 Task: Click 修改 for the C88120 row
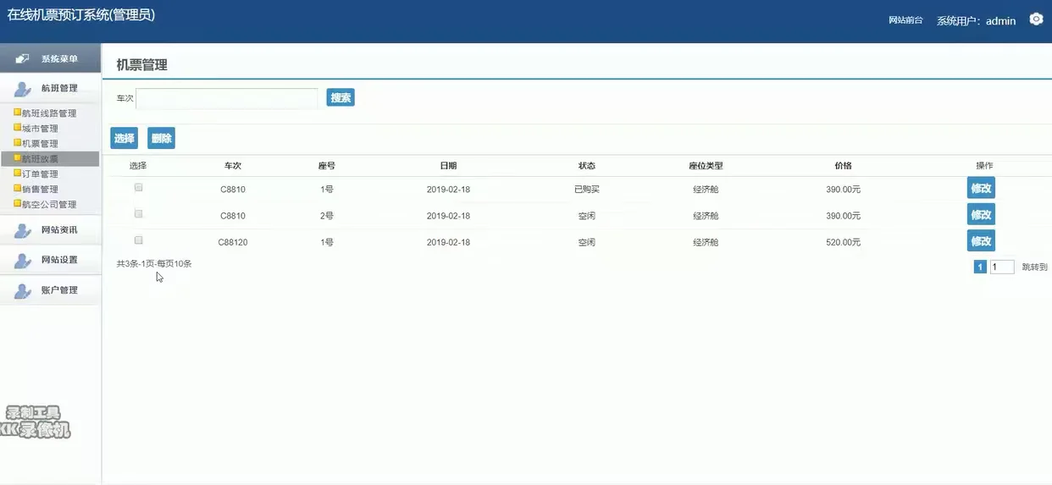pyautogui.click(x=981, y=240)
